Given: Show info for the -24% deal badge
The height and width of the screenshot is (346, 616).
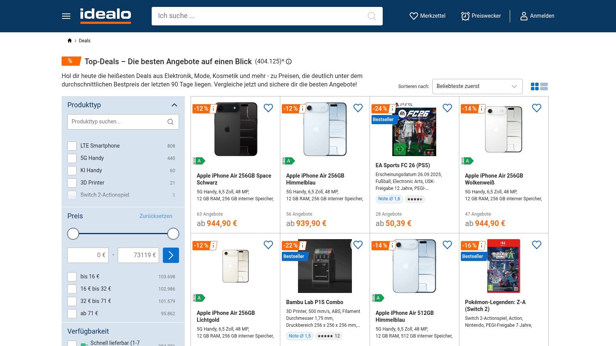Looking at the screenshot, I should [392, 109].
